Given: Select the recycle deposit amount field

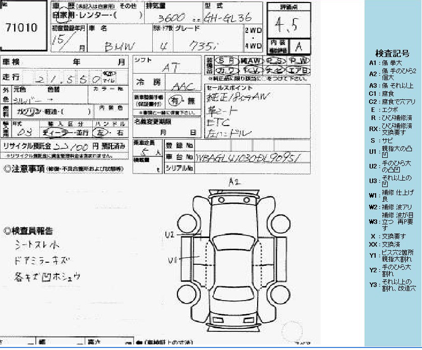Looking at the screenshot, I should (x=71, y=146).
